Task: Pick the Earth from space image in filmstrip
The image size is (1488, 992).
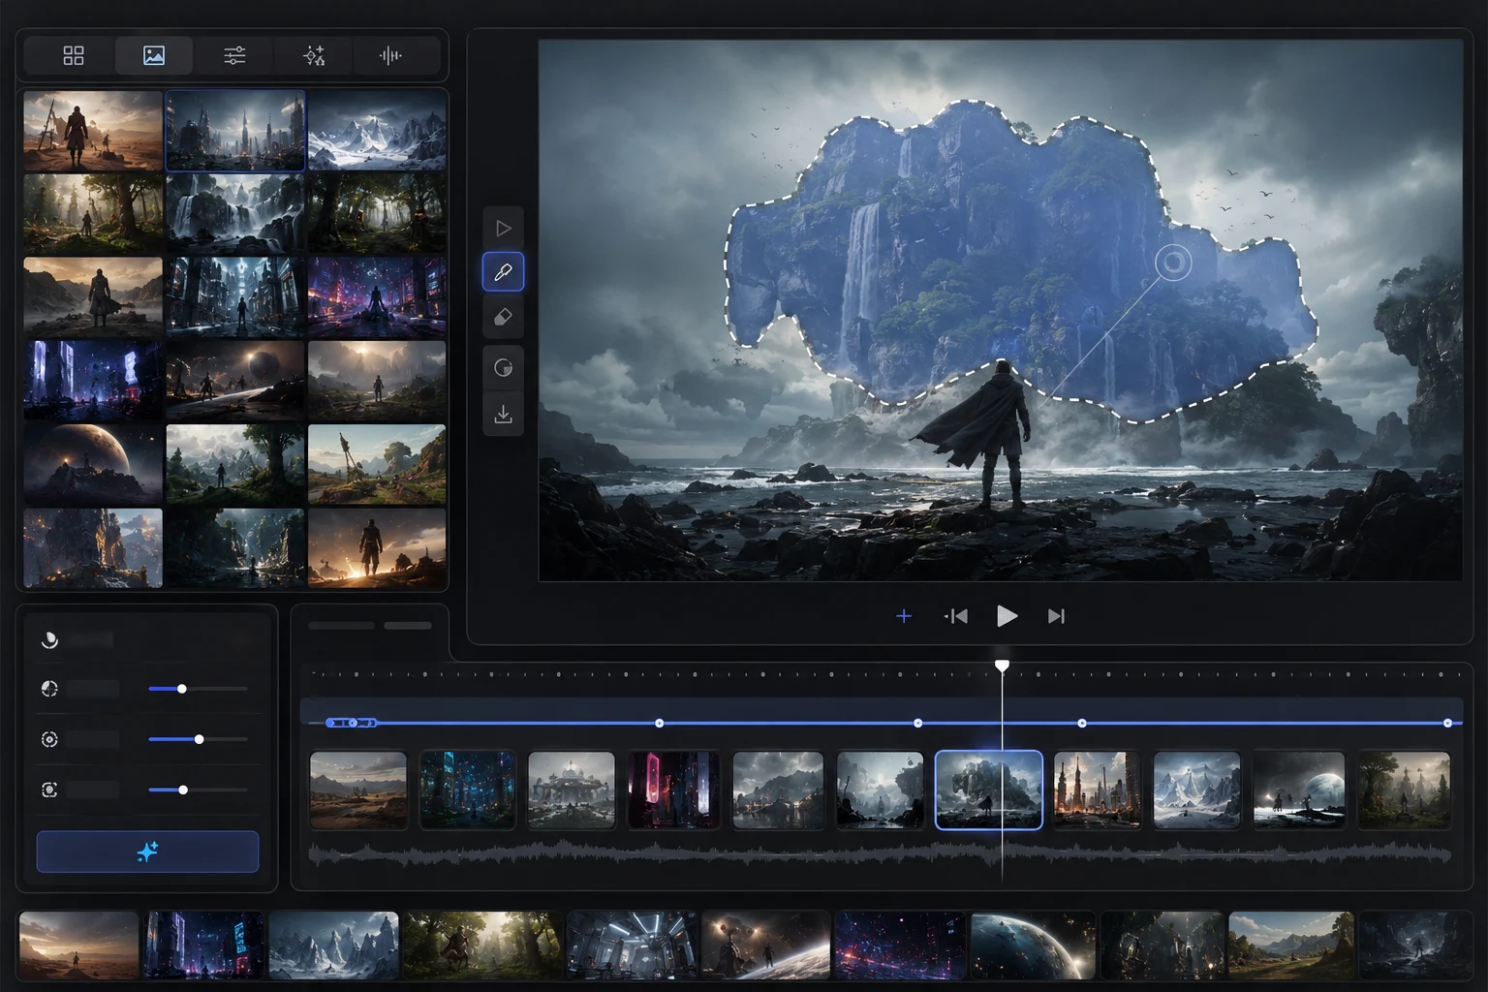Action: point(1033,945)
